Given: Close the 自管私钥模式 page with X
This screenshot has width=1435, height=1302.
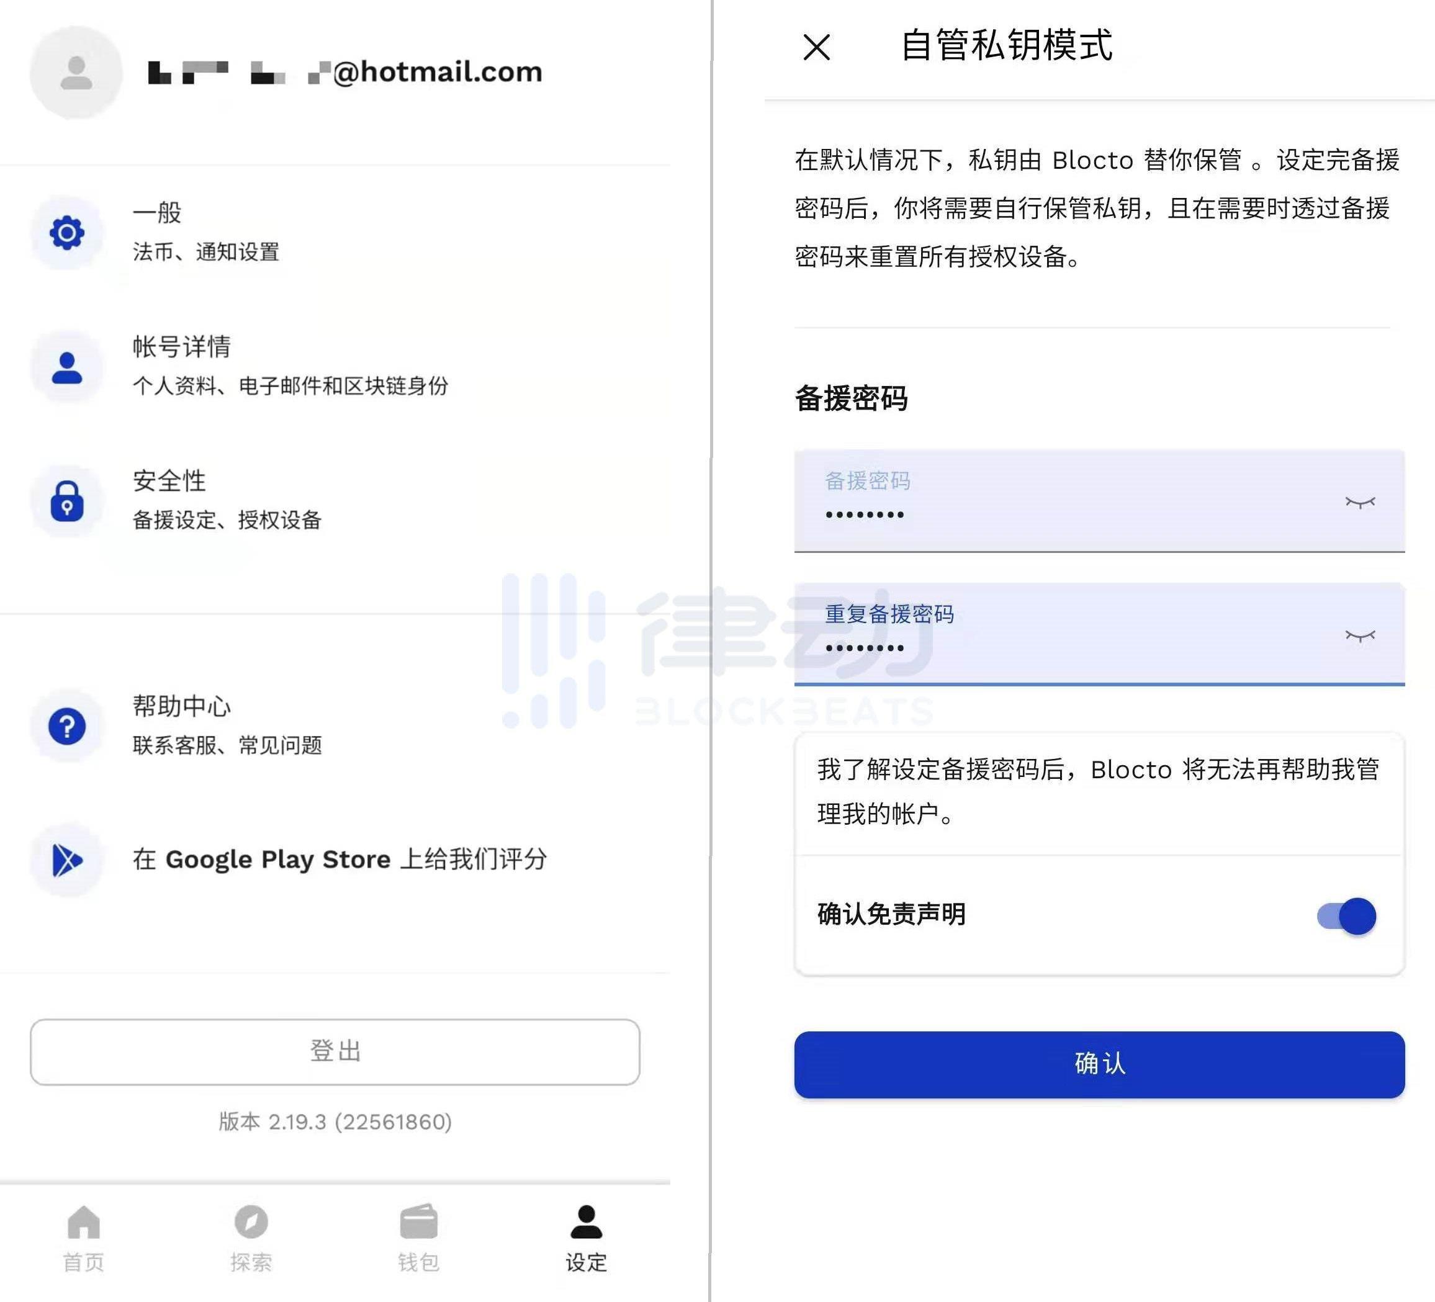Looking at the screenshot, I should tap(816, 48).
